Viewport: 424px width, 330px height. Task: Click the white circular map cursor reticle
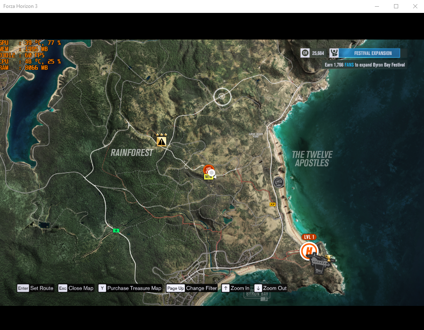tap(222, 96)
